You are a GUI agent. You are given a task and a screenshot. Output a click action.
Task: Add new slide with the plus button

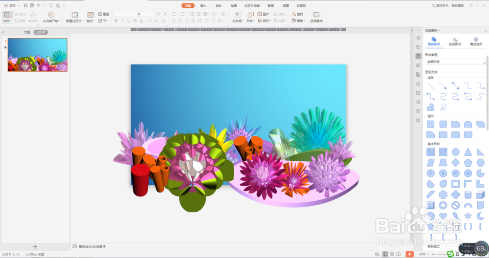[35, 247]
